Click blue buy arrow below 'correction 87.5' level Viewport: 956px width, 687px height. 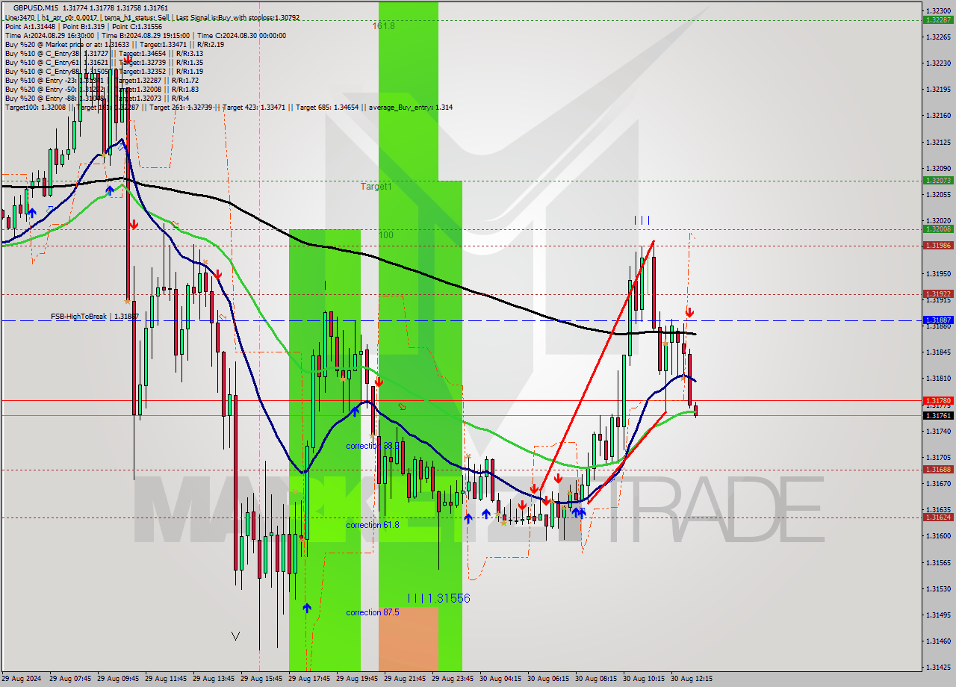point(307,608)
